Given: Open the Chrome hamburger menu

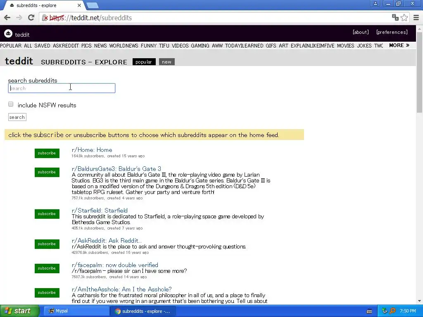Looking at the screenshot, I should [416, 18].
